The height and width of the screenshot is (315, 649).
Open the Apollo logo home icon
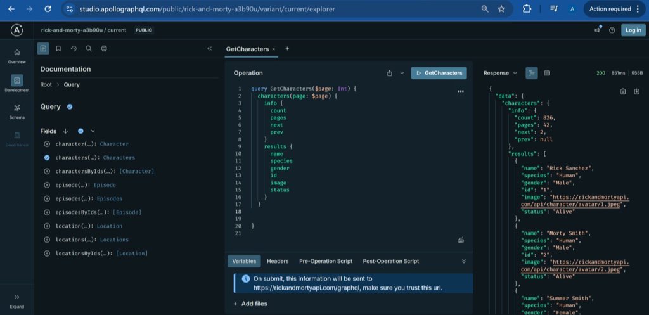[x=17, y=30]
